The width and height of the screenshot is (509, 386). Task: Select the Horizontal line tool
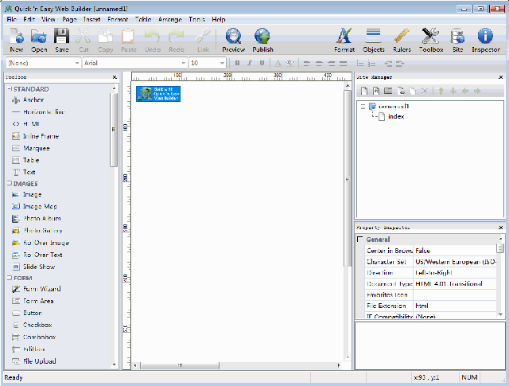tap(38, 111)
